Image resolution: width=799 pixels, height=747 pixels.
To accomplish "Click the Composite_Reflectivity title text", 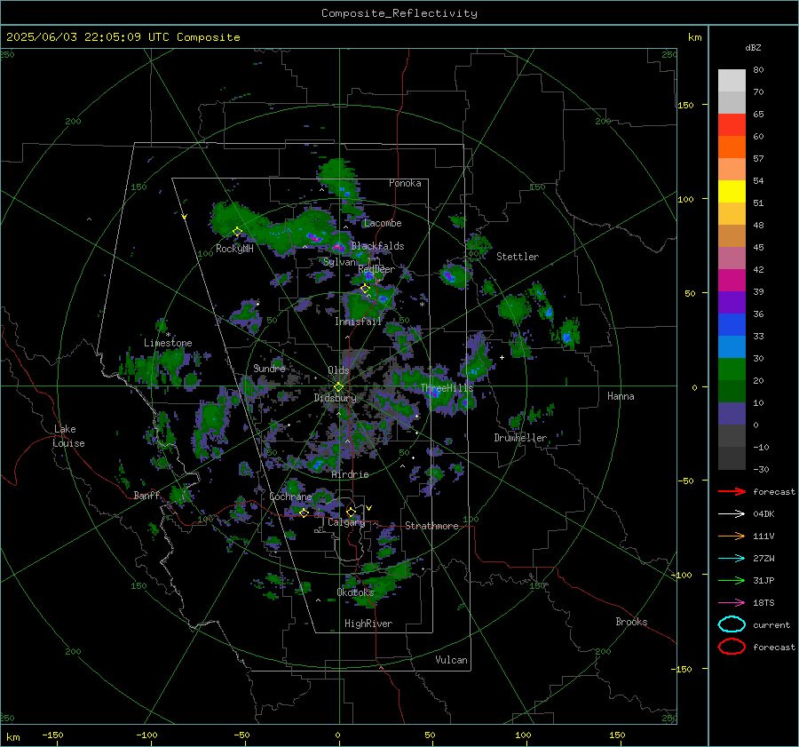I will 399,13.
